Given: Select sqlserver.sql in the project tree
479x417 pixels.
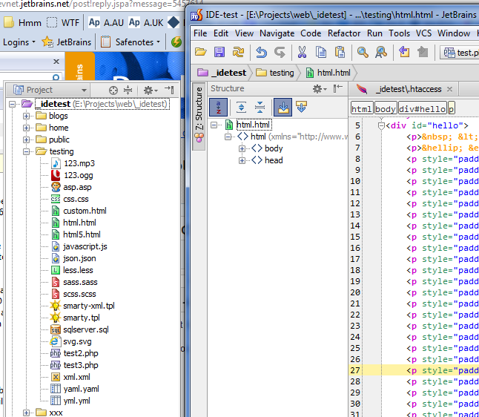Looking at the screenshot, I should [x=85, y=330].
